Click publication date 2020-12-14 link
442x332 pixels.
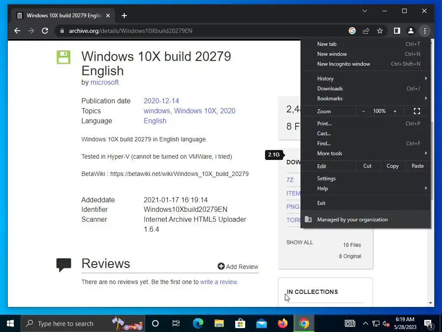[161, 101]
